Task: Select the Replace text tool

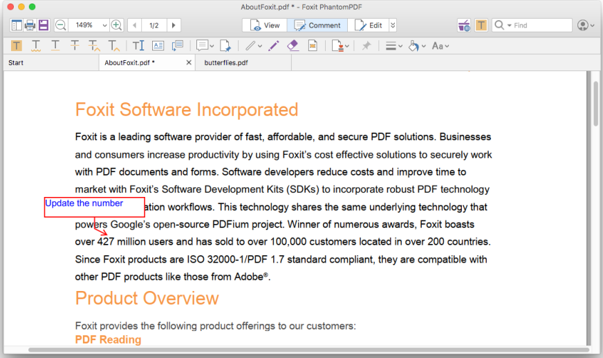Action: [94, 46]
